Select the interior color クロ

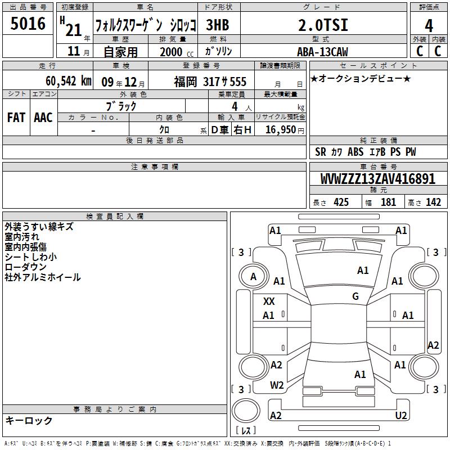pyautogui.click(x=164, y=129)
